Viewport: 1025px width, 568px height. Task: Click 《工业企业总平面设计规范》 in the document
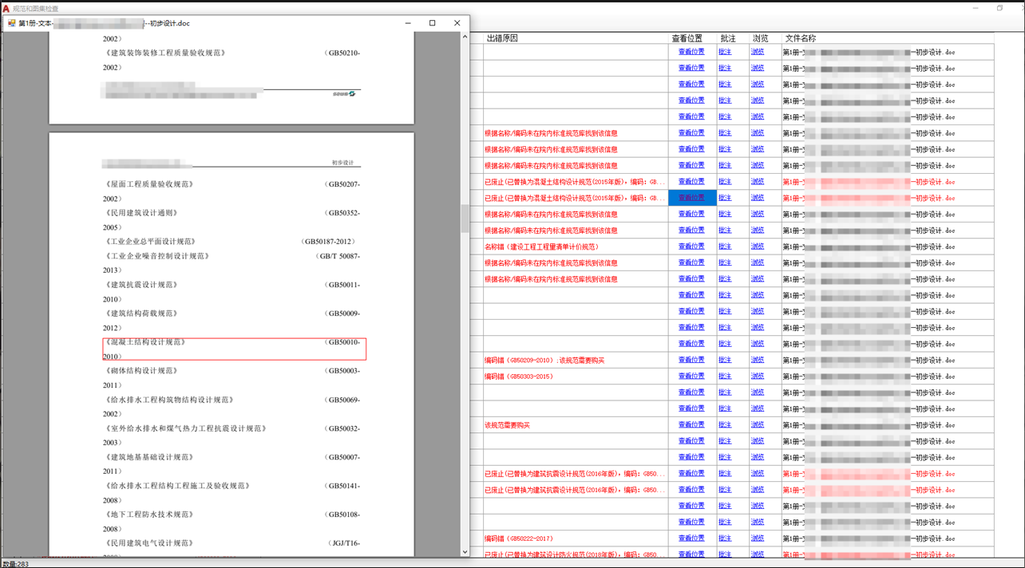(x=149, y=242)
